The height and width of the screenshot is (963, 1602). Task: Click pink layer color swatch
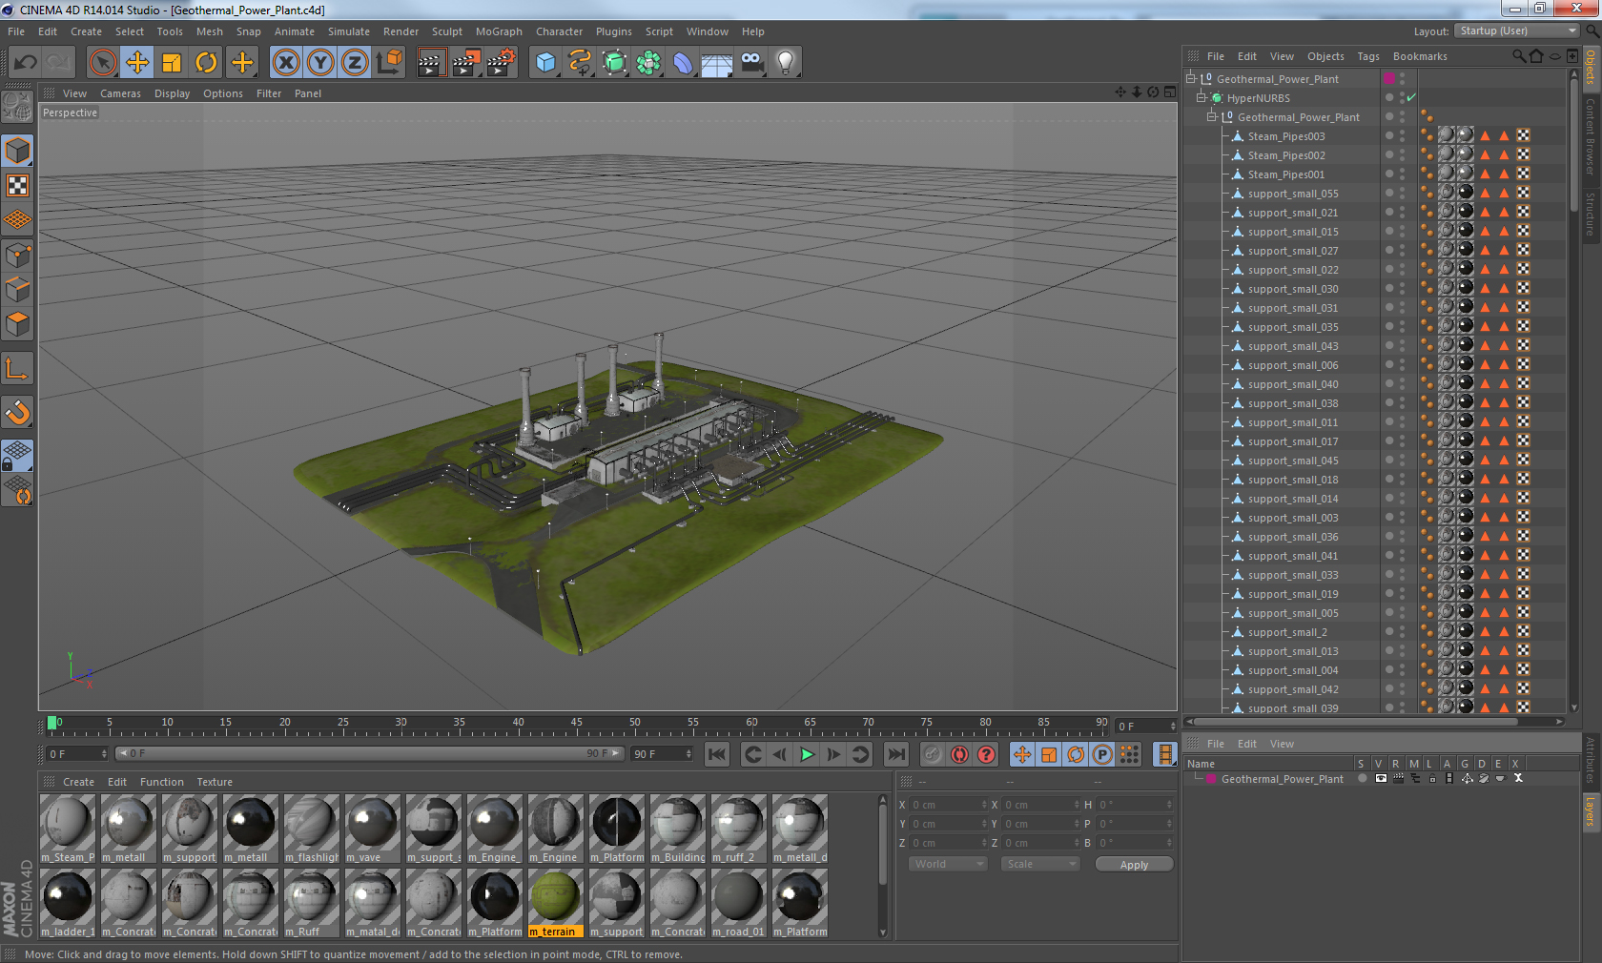1211,779
